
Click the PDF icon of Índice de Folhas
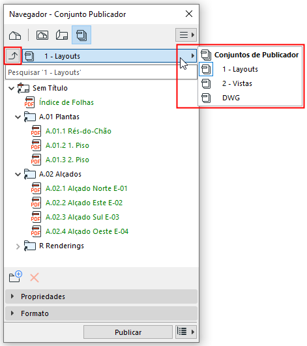point(29,102)
